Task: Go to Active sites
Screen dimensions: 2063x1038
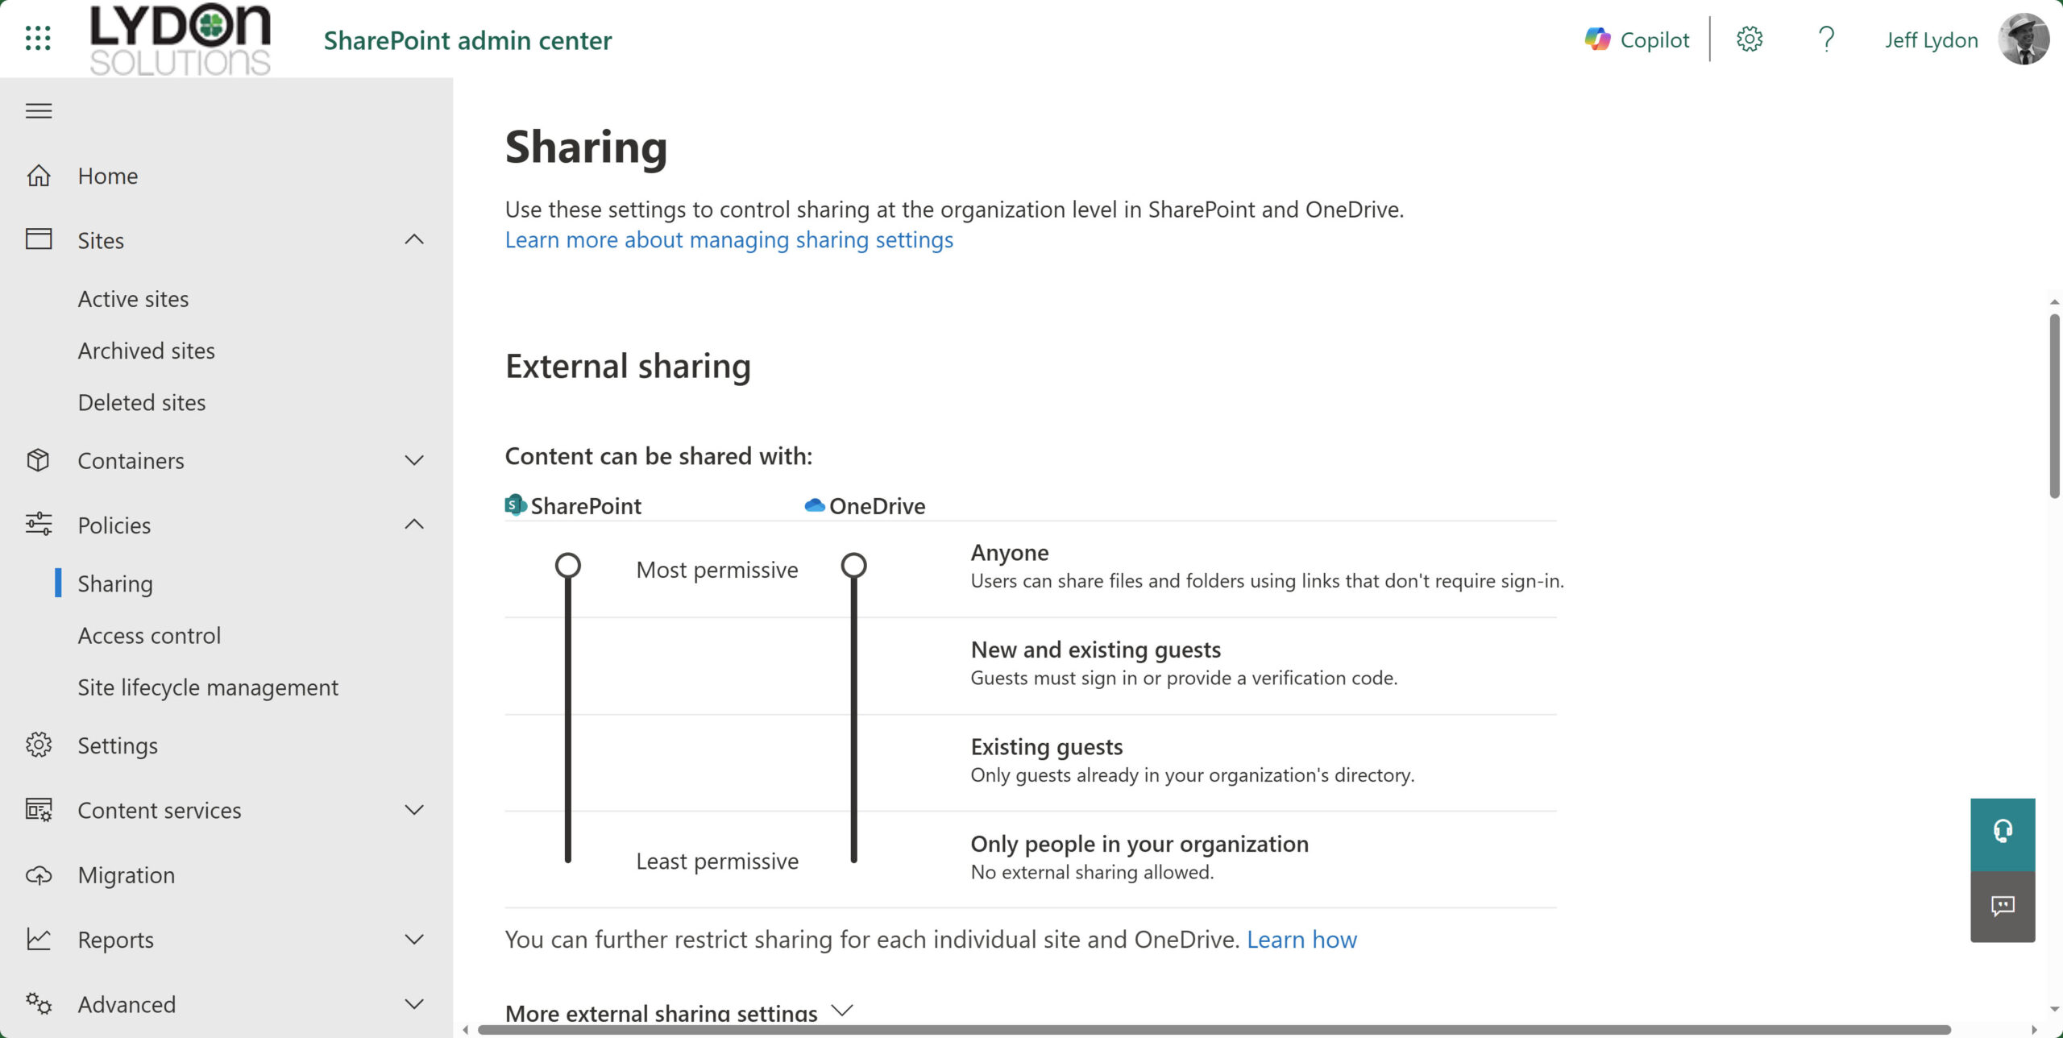Action: pos(133,299)
